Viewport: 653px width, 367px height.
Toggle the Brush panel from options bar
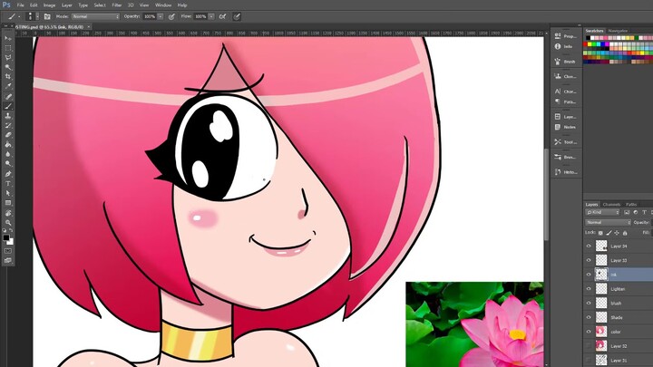click(47, 16)
